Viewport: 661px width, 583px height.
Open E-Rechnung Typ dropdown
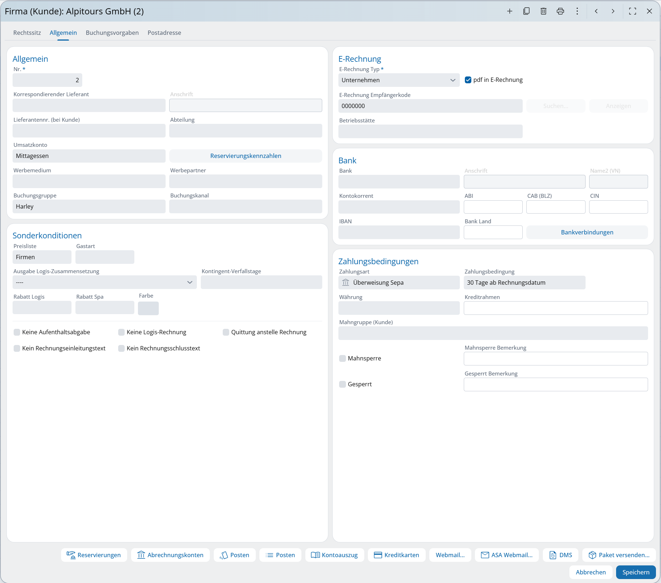[399, 80]
